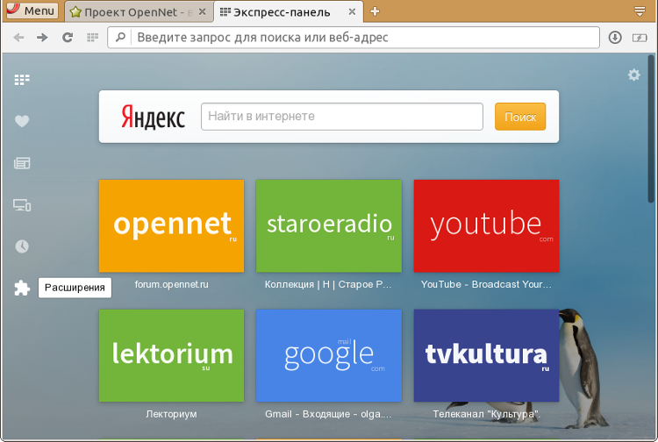Open the News icon in sidebar
Screen dimensions: 658x442
click(22, 163)
